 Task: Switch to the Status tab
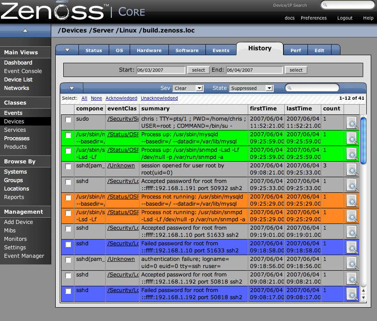point(94,50)
